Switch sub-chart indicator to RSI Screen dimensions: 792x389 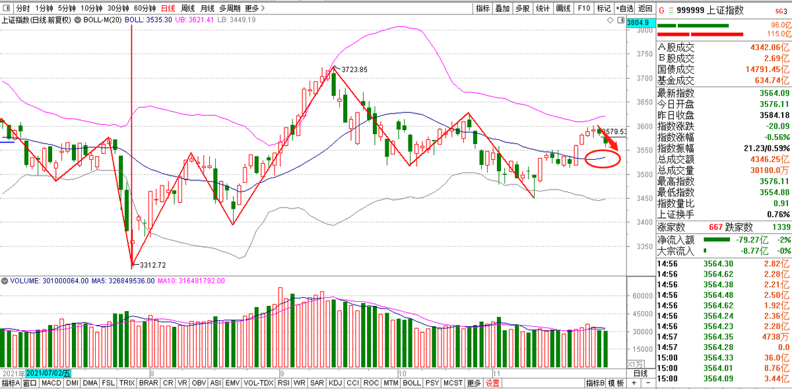pyautogui.click(x=283, y=383)
